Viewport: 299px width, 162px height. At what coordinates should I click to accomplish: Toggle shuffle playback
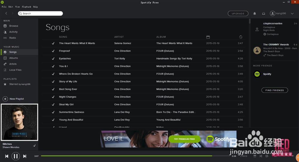tap(261, 156)
